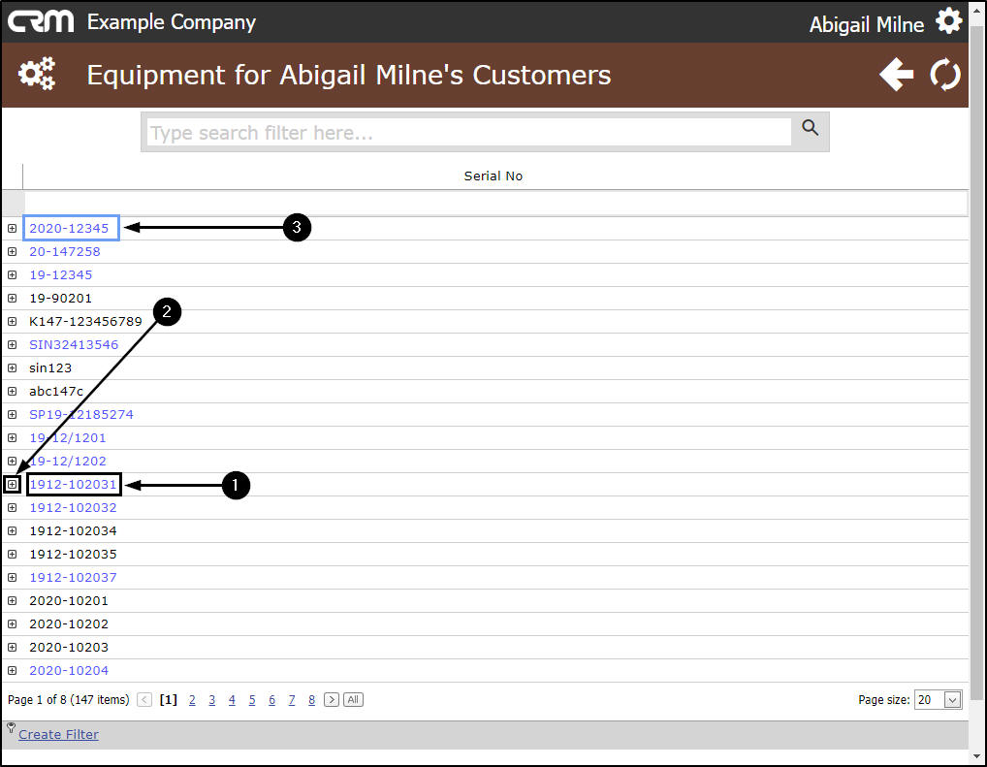The height and width of the screenshot is (767, 987).
Task: Open the Page size dropdown
Action: click(x=953, y=700)
